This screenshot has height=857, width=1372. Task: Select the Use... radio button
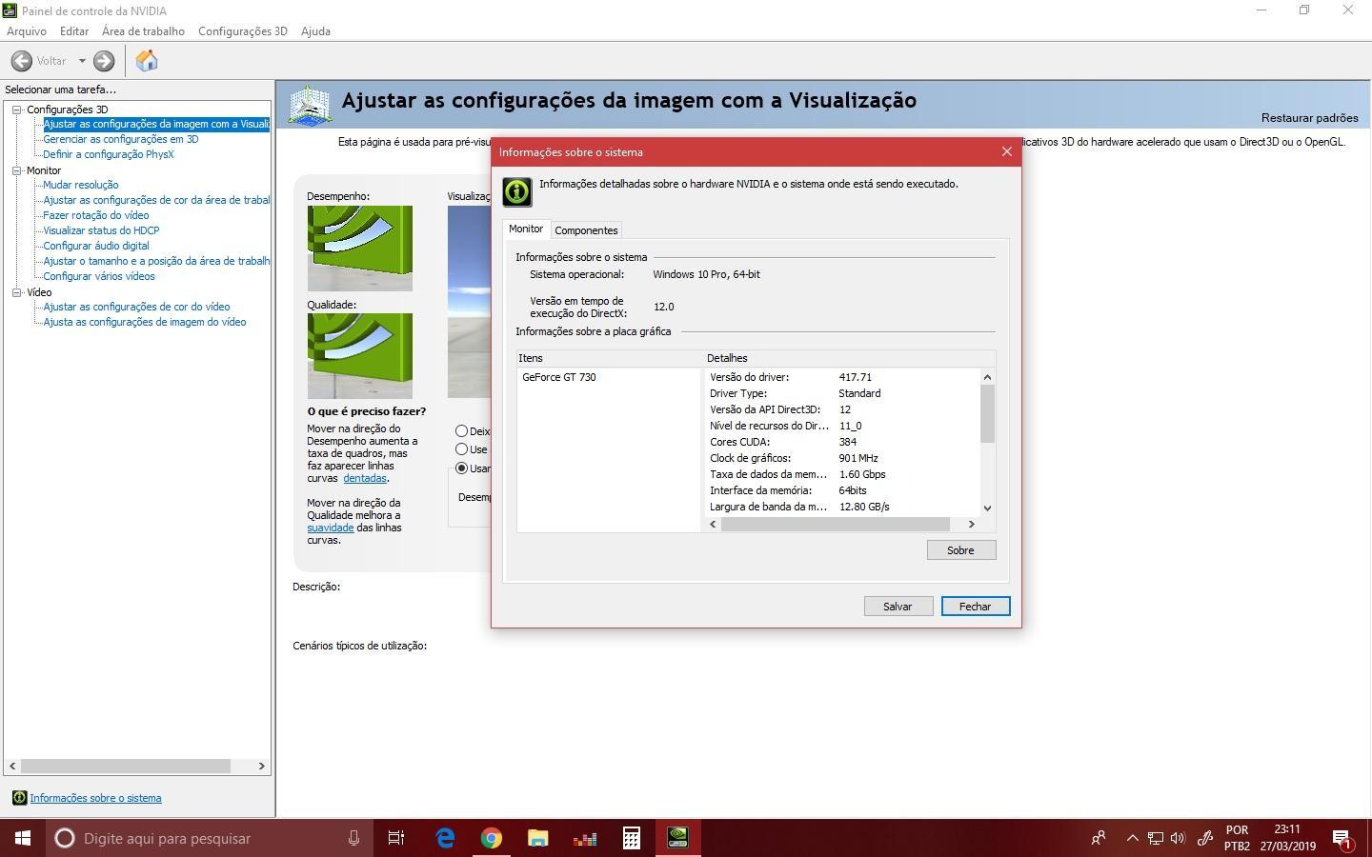[461, 449]
